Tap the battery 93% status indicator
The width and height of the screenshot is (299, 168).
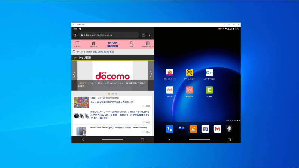click(236, 29)
